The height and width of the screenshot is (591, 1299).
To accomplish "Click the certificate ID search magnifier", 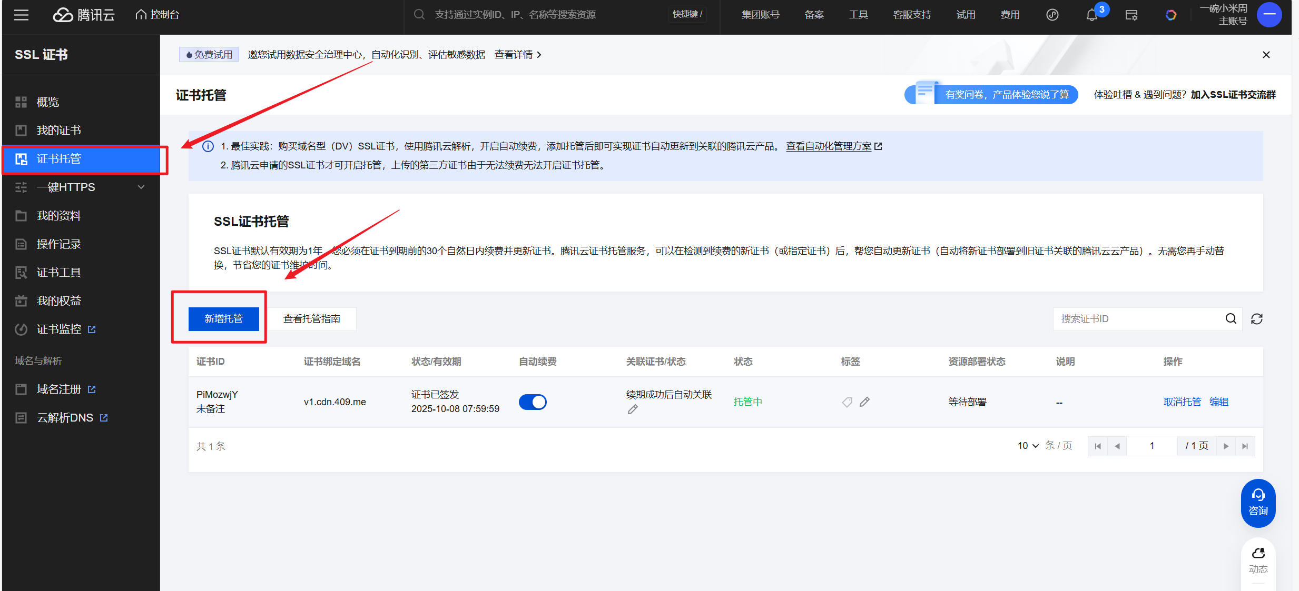I will pos(1231,319).
